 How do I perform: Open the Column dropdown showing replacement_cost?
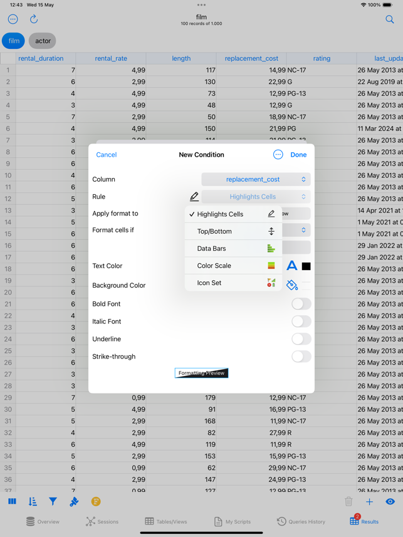pos(256,179)
